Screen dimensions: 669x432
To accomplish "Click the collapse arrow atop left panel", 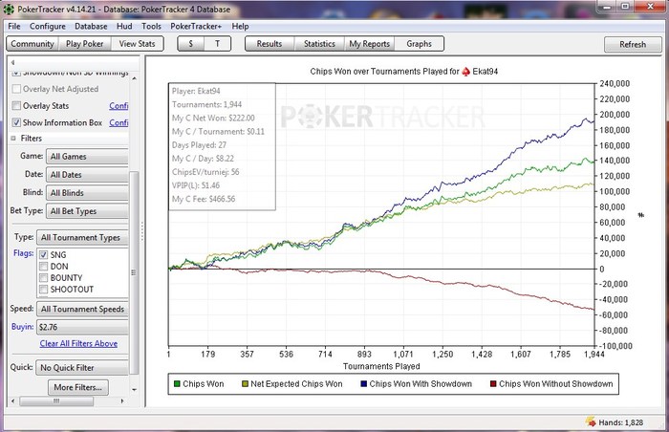I will click(x=12, y=62).
